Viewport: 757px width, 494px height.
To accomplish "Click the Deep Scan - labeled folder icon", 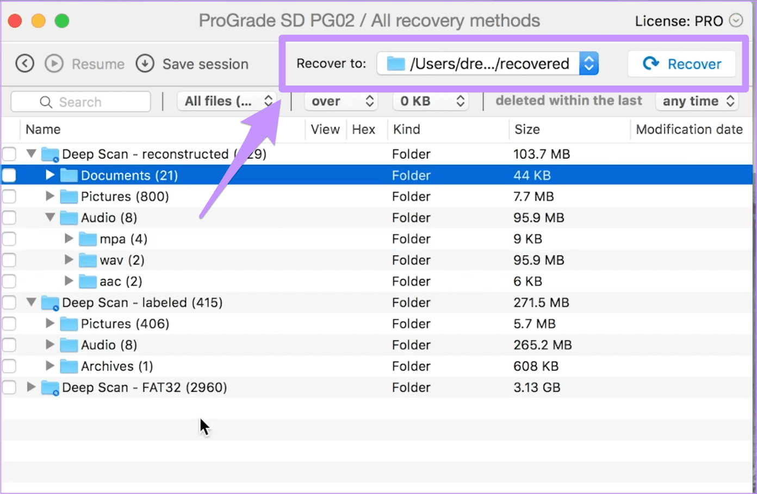I will [50, 303].
